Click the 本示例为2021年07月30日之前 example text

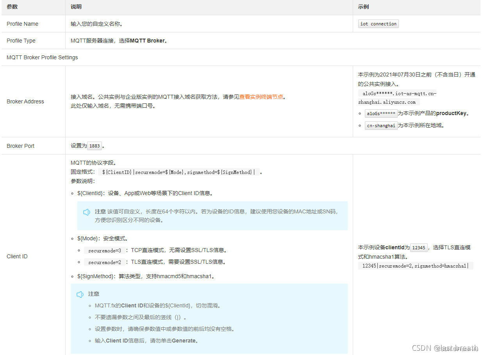coord(416,79)
